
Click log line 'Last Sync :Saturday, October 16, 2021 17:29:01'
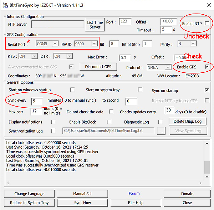[47, 160]
